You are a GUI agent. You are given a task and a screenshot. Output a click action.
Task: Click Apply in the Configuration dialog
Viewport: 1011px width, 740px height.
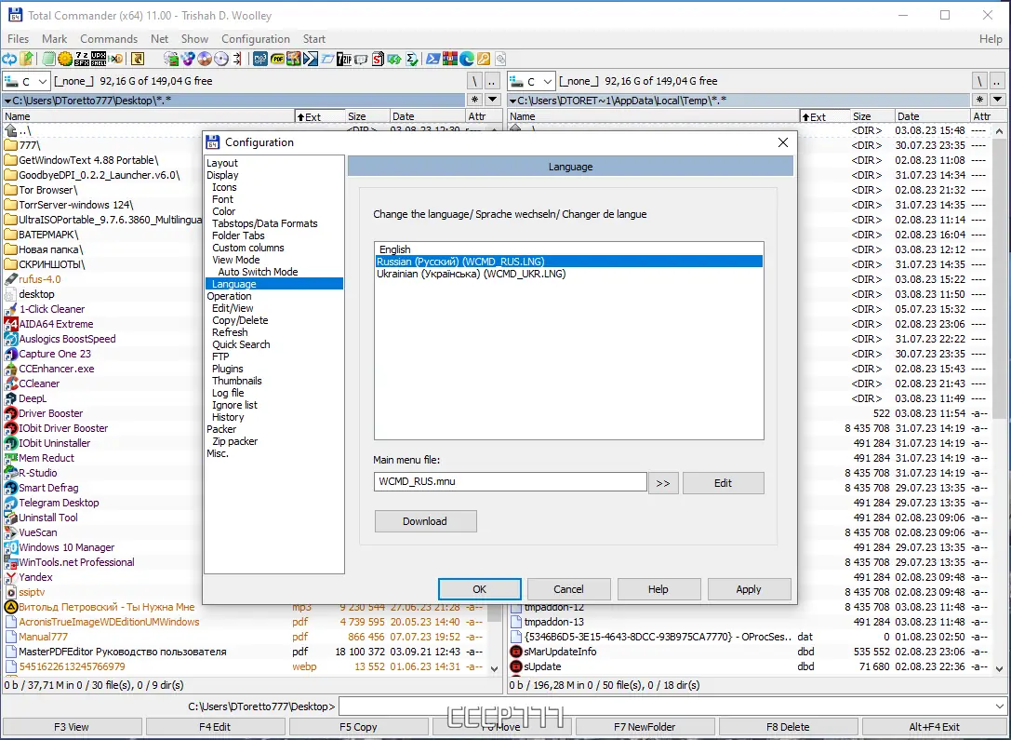tap(749, 589)
